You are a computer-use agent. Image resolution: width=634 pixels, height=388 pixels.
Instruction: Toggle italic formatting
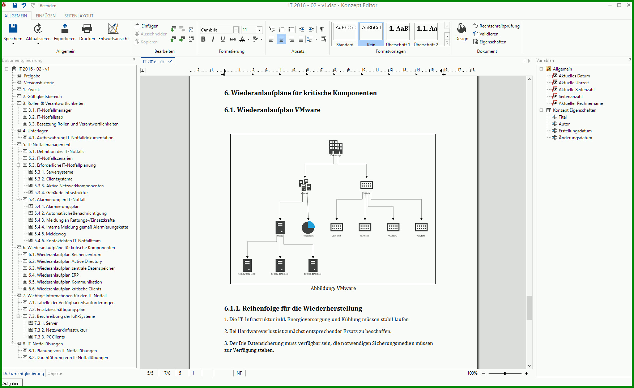(213, 39)
